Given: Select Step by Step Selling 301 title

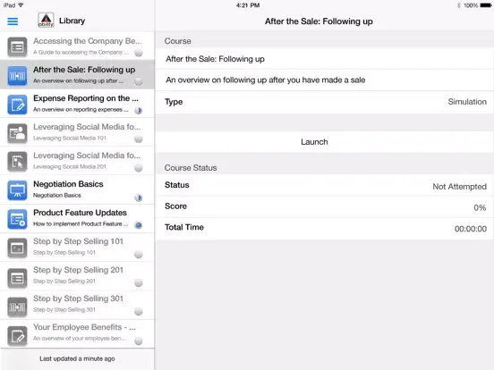Looking at the screenshot, I should pyautogui.click(x=78, y=299).
